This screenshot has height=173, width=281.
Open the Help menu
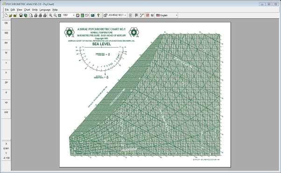coord(55,10)
